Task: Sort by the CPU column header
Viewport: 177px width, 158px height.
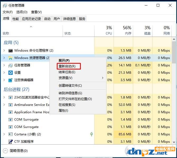Action: pos(104,31)
